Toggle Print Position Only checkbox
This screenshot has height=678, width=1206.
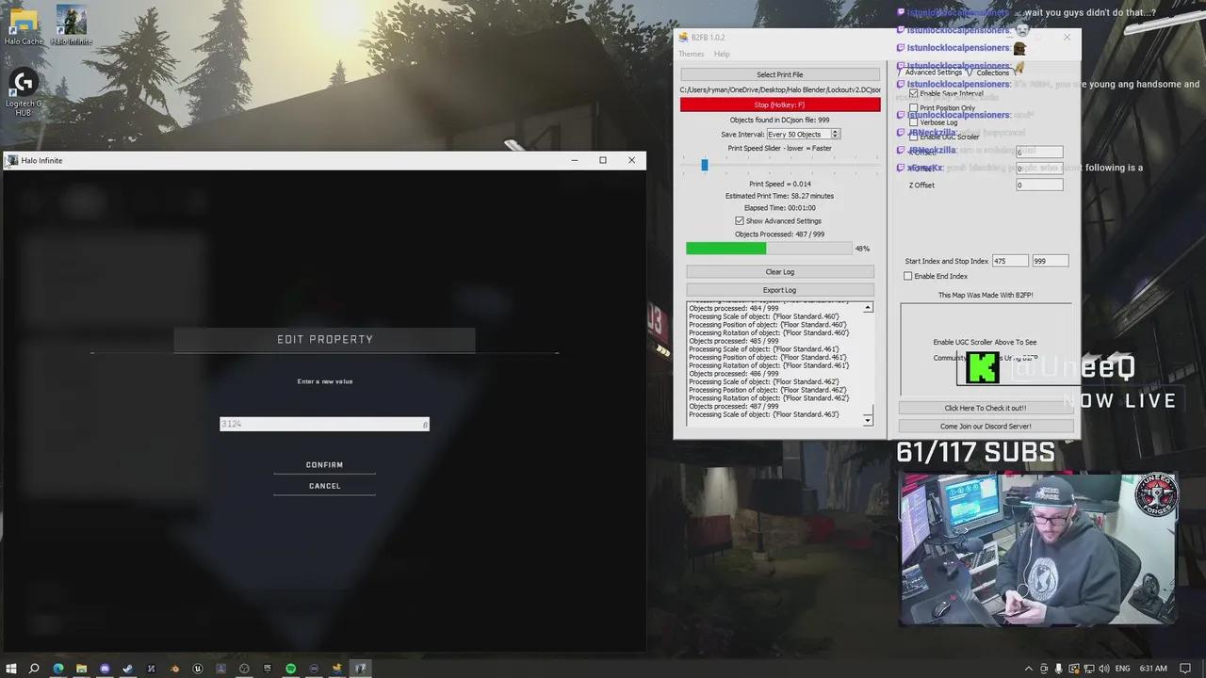coord(914,108)
